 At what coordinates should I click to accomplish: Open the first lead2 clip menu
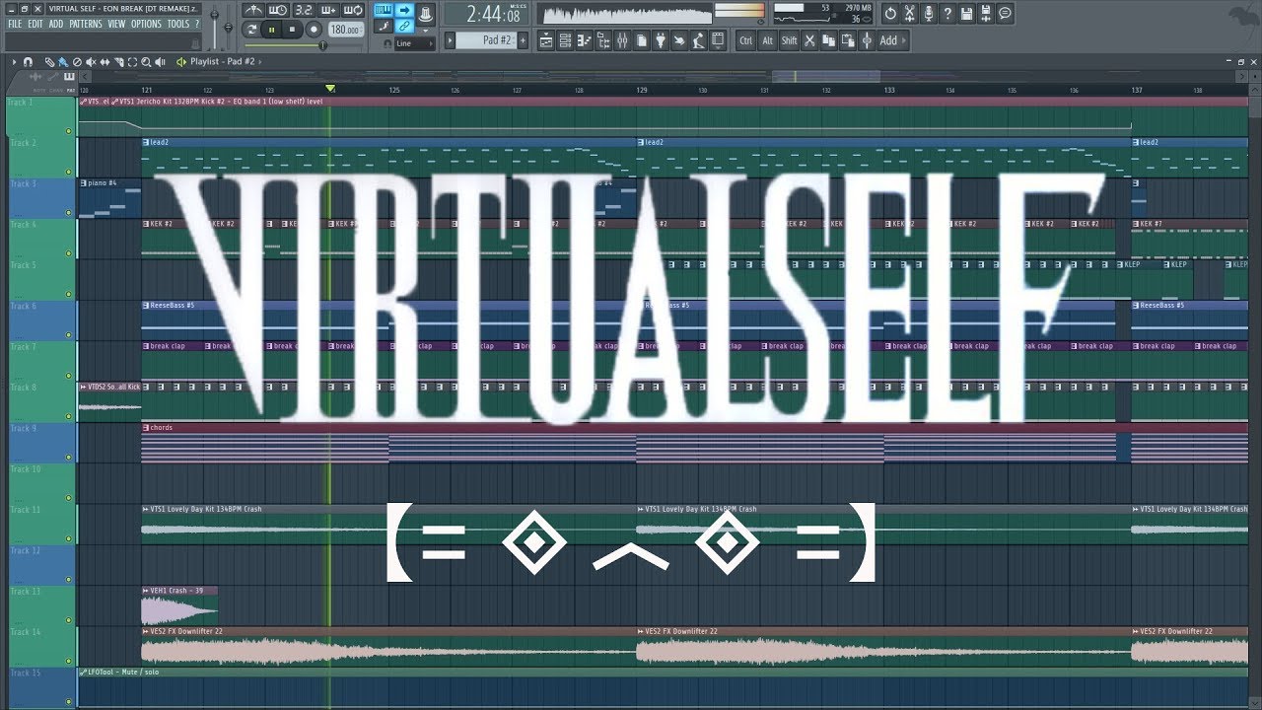[145, 142]
